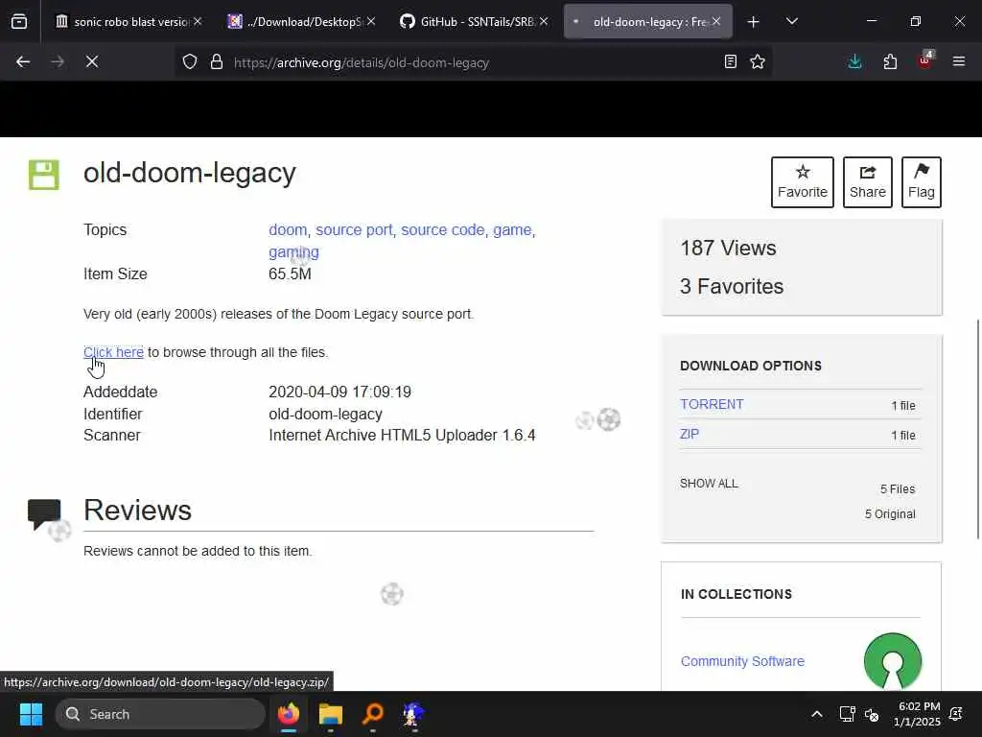Select 'Internet Archive HTML5 Uploader 1.6.4' text
This screenshot has height=737, width=982.
coord(402,435)
